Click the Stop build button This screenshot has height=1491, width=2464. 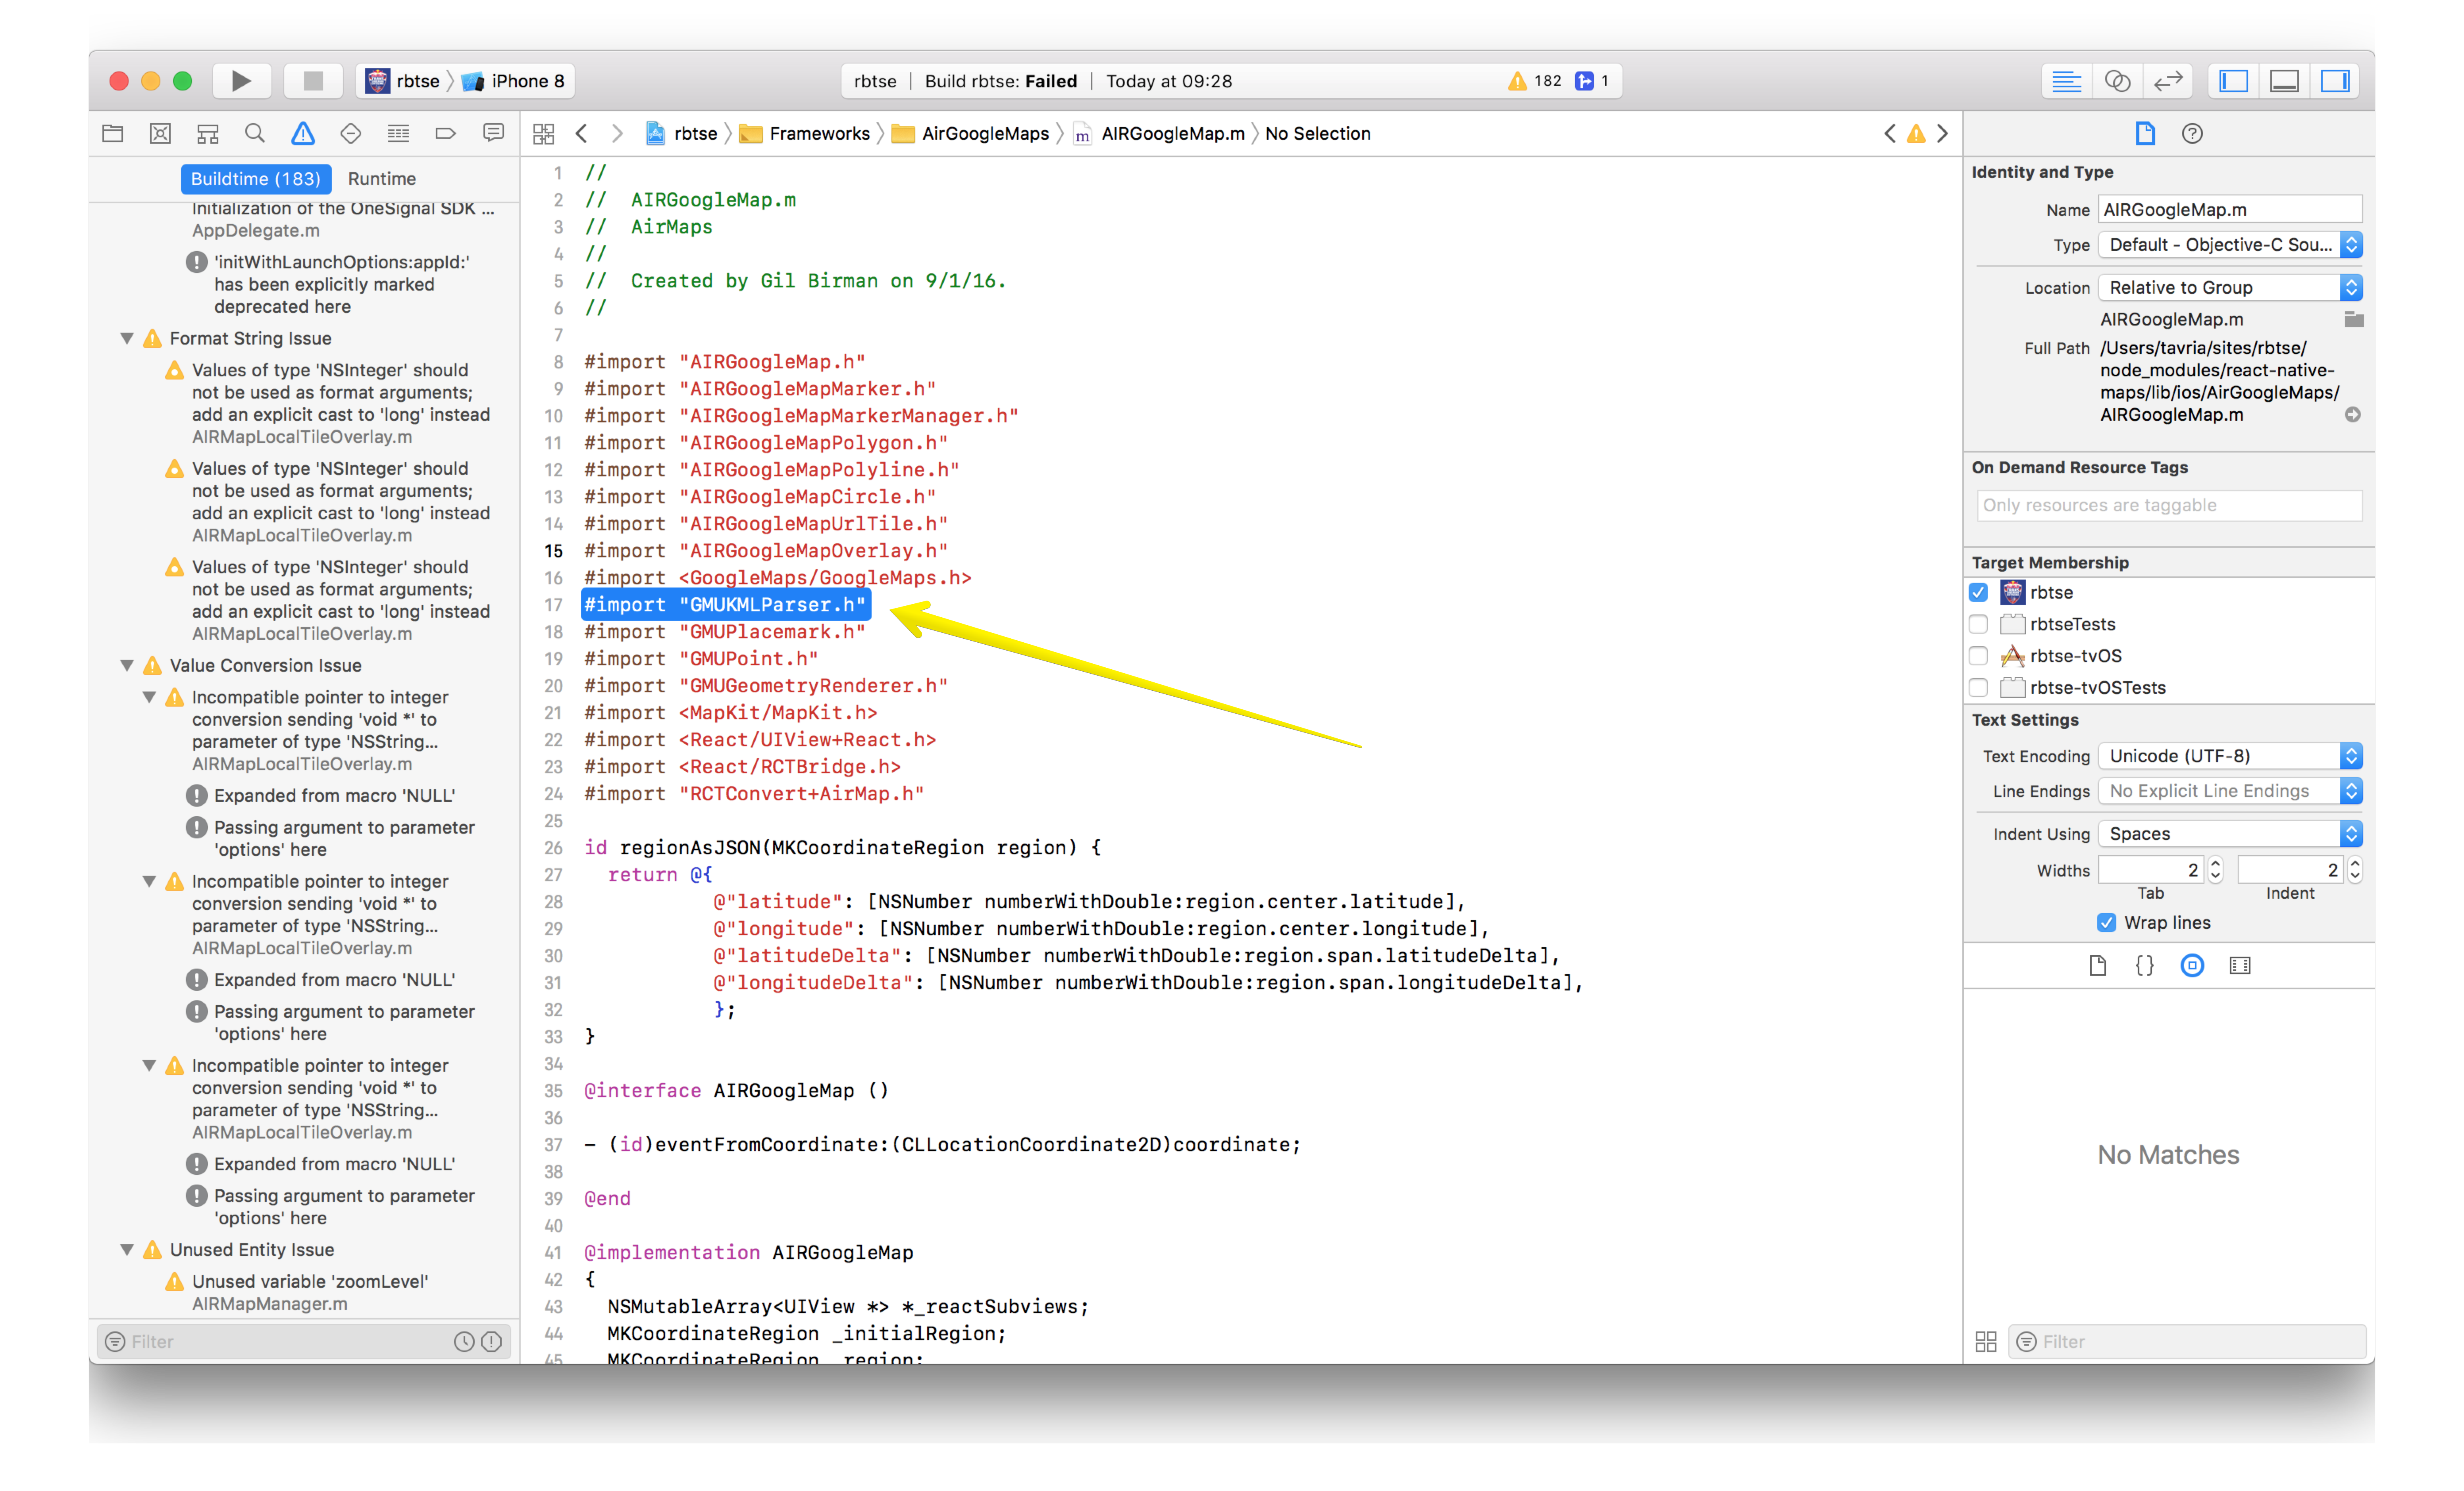[x=313, y=81]
